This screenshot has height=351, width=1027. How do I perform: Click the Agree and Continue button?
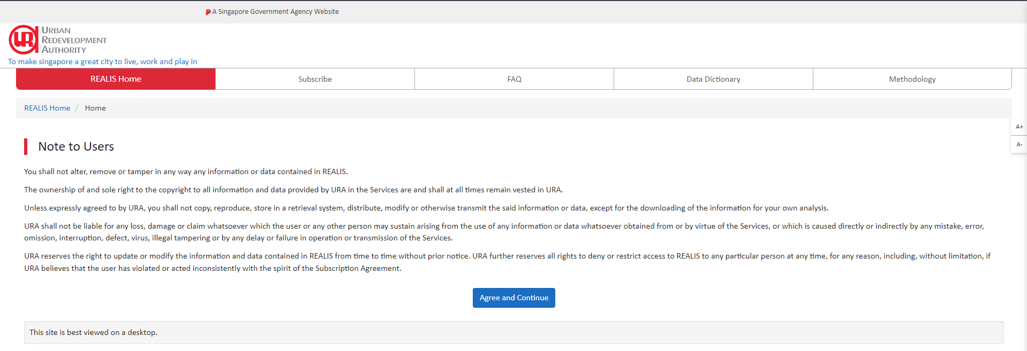[x=514, y=298]
